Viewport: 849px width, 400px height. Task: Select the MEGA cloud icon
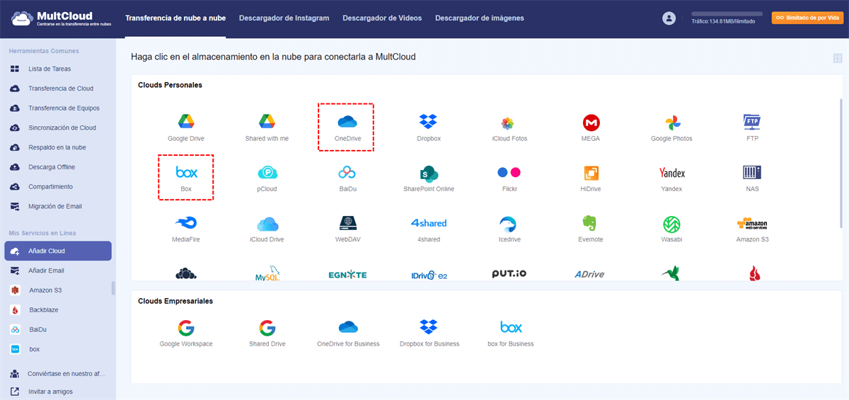click(x=591, y=127)
